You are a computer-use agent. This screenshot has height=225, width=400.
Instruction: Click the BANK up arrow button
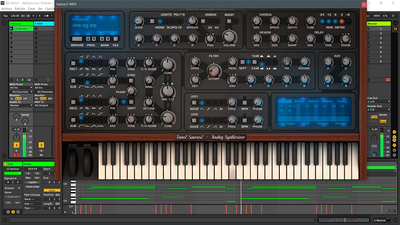pyautogui.click(x=102, y=39)
